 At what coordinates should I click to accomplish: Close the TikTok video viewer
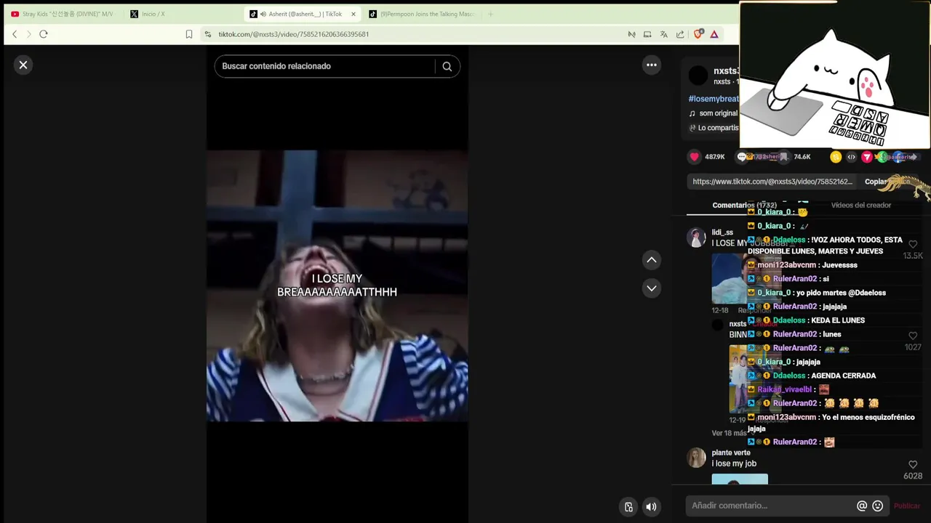click(23, 65)
